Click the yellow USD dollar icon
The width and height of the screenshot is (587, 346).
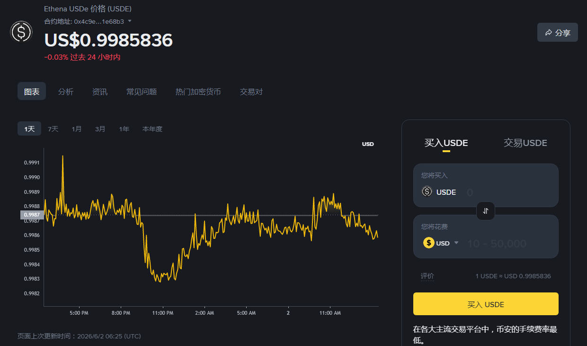429,243
